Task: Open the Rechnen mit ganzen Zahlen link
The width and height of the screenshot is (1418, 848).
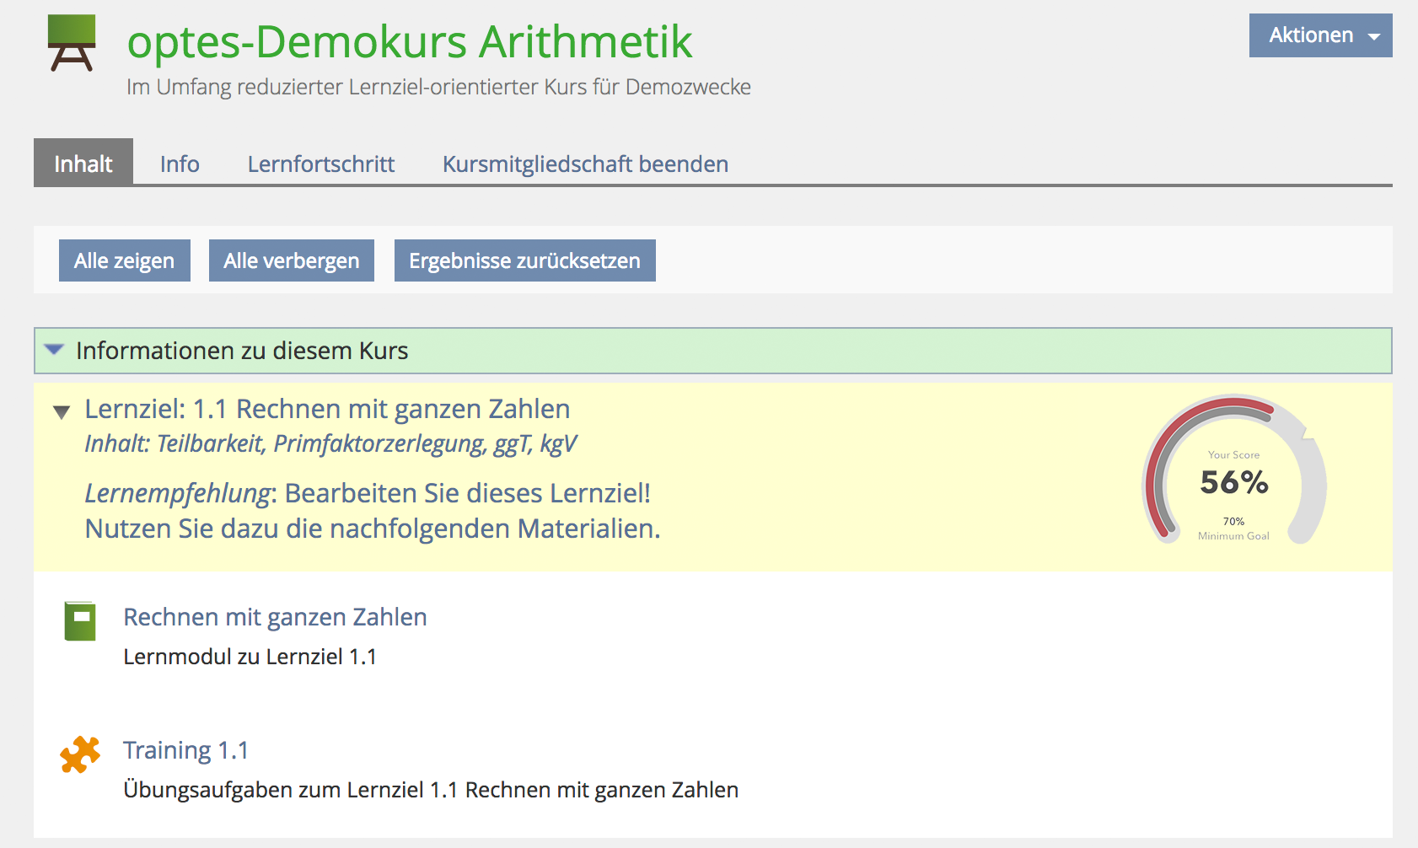Action: [x=275, y=617]
